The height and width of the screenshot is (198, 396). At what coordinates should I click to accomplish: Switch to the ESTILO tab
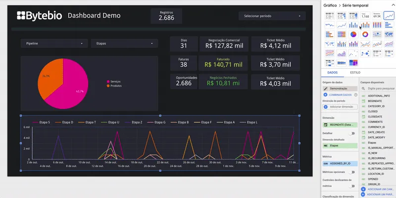355,72
